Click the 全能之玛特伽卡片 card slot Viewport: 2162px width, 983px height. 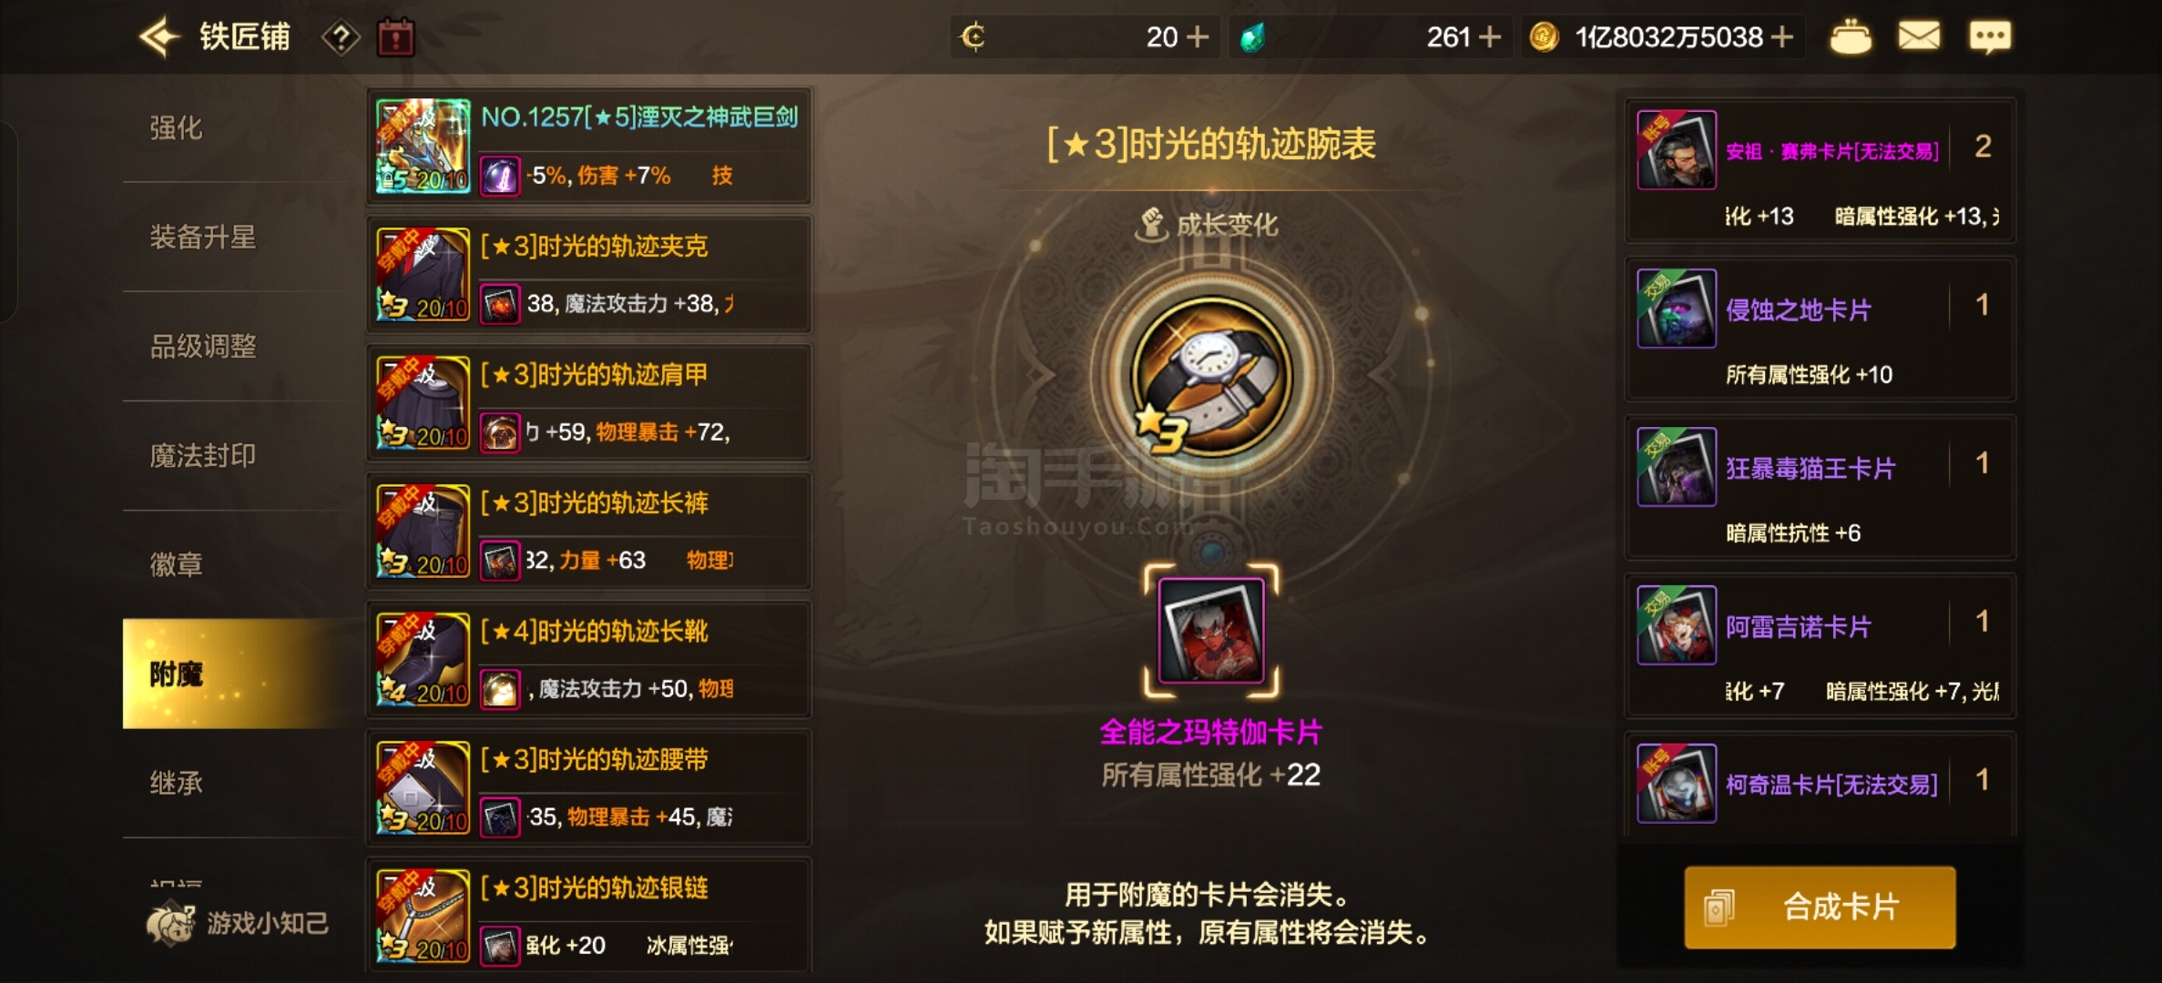[x=1211, y=631]
